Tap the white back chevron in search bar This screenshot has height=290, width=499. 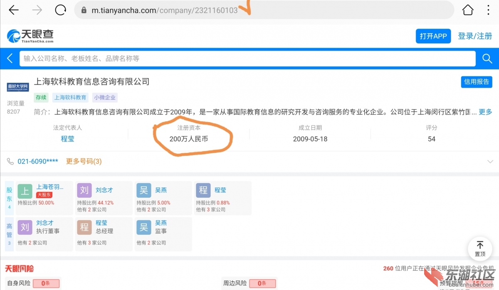coord(10,59)
